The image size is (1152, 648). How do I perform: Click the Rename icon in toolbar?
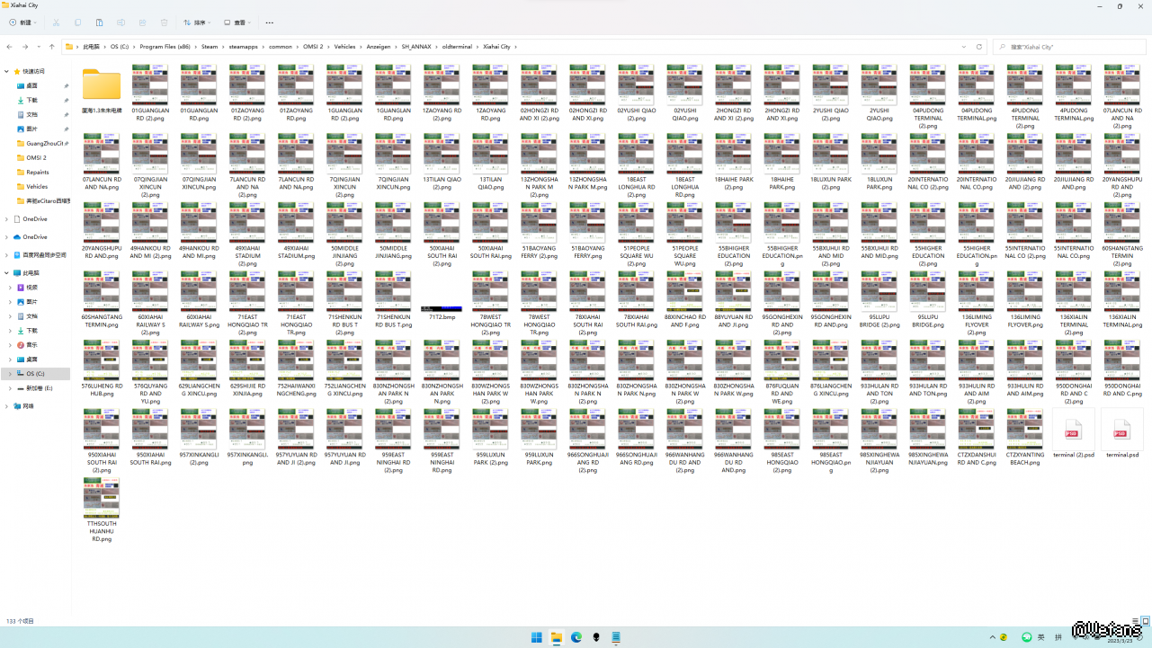tap(121, 22)
